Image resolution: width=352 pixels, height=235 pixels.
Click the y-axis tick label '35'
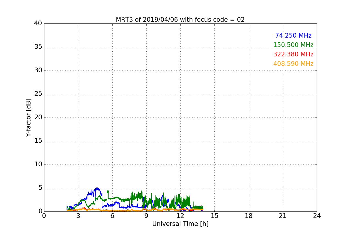point(38,47)
